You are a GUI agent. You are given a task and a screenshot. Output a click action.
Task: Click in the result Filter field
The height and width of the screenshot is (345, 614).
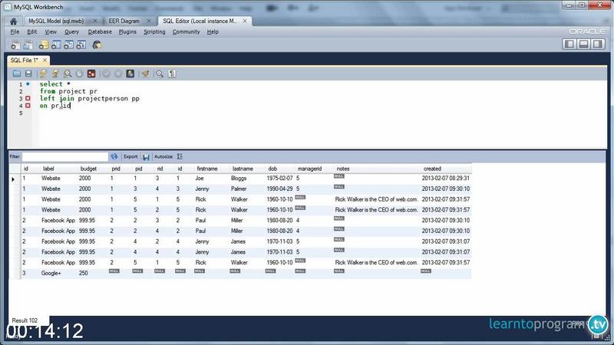click(65, 156)
